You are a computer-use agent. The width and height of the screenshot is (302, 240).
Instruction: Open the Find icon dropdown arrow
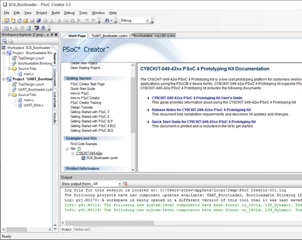112,21
